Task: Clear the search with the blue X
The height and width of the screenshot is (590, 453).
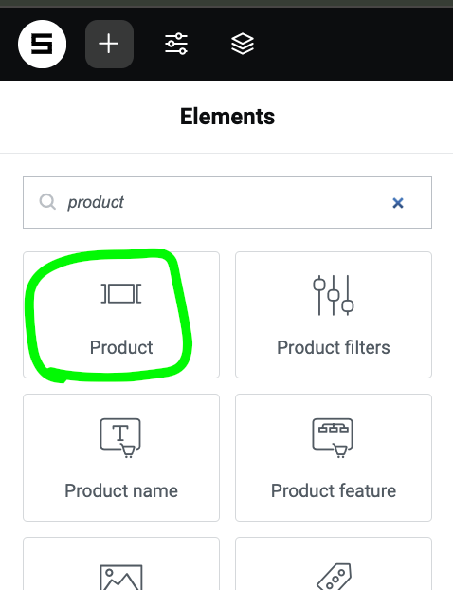Action: click(398, 203)
